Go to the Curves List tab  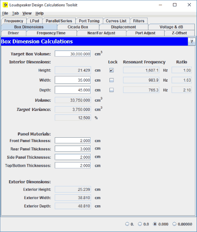pyautogui.click(x=116, y=21)
